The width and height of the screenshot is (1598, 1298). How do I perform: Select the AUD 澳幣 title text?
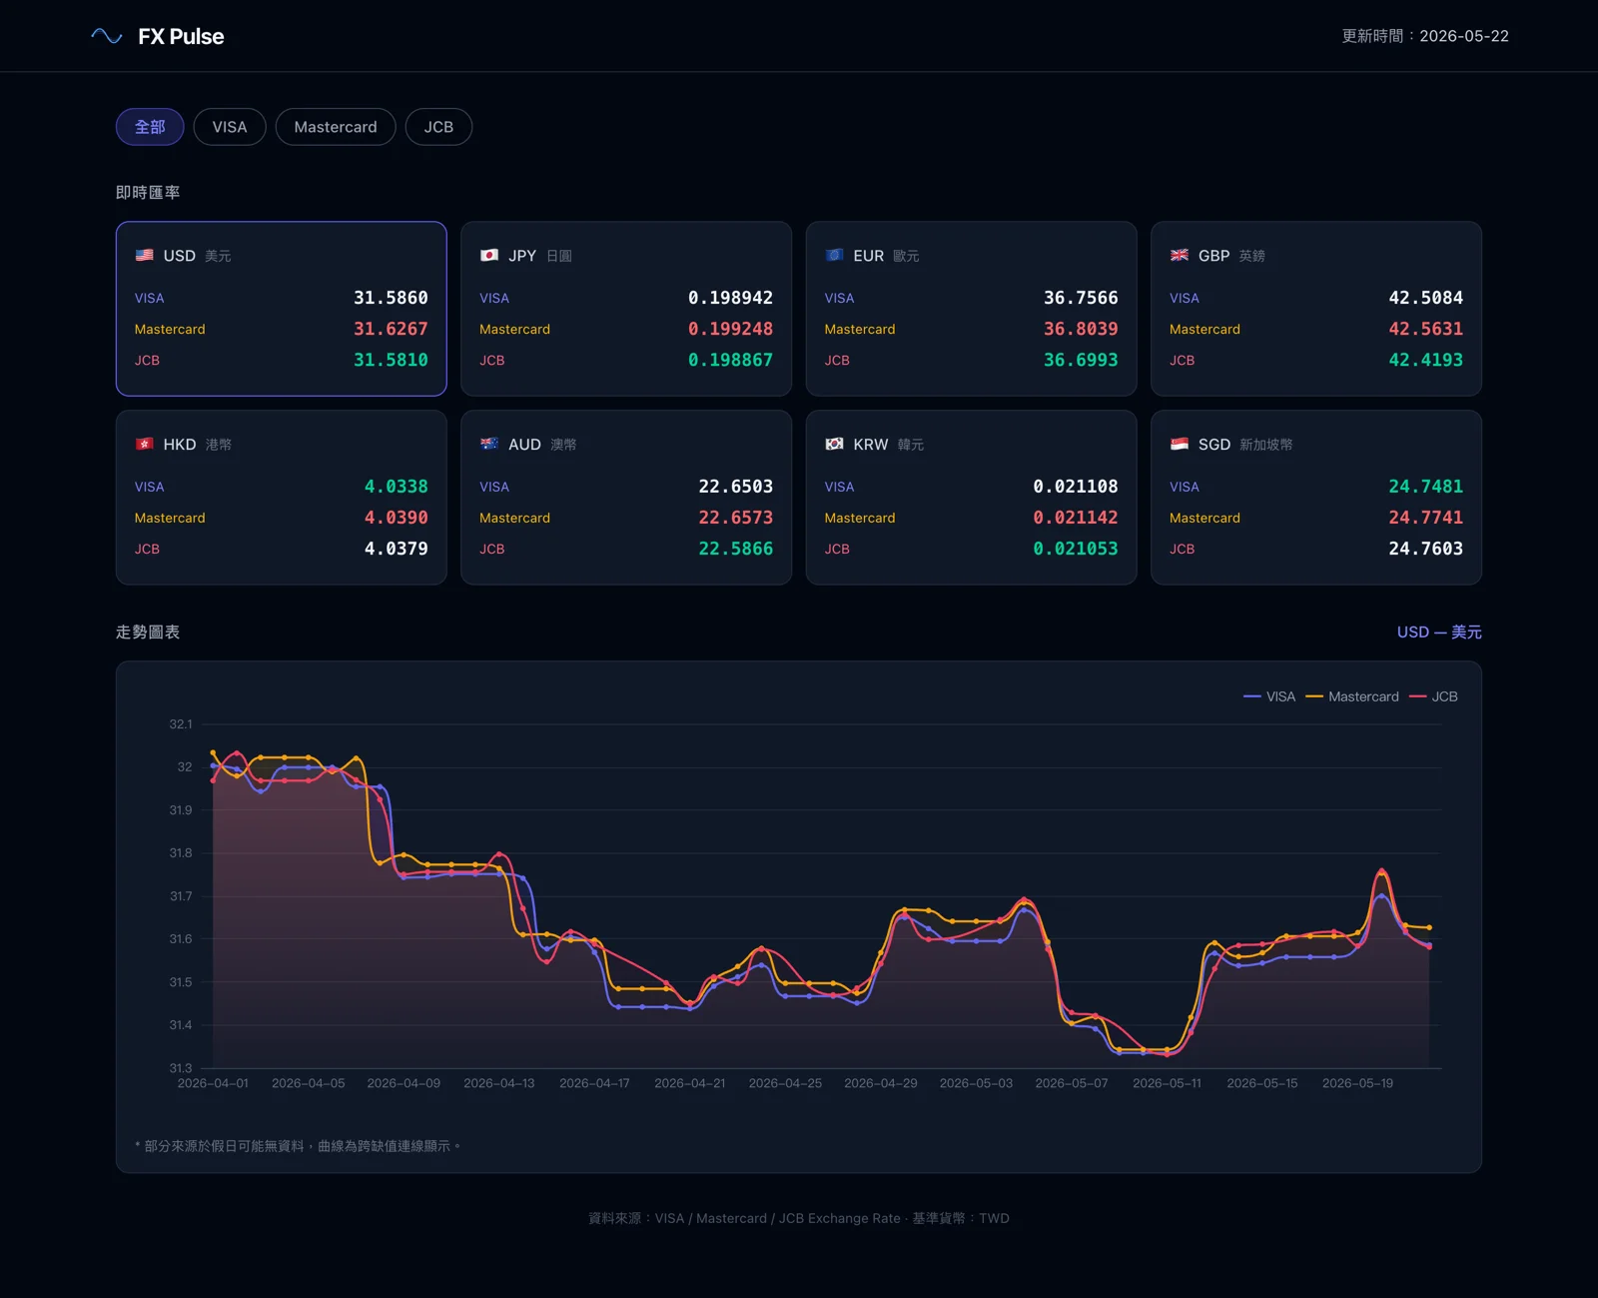[542, 444]
